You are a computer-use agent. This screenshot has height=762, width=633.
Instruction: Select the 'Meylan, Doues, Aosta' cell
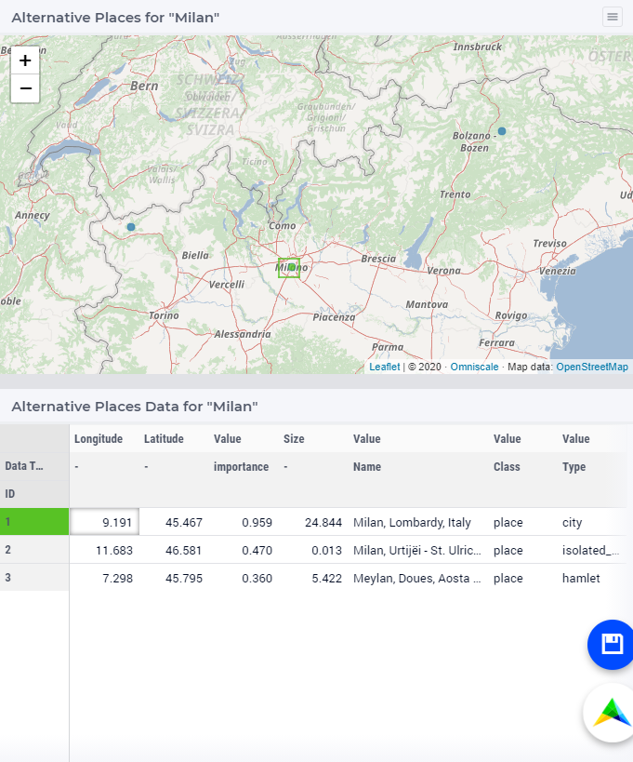(x=419, y=579)
